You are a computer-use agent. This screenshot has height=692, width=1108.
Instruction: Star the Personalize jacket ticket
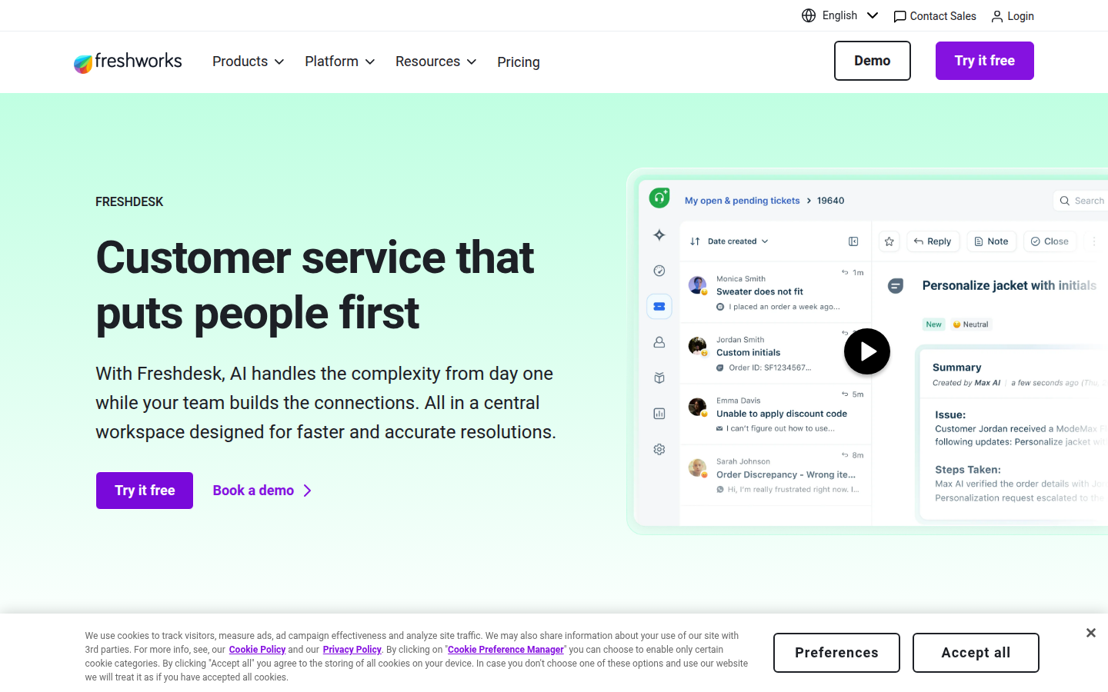[889, 241]
